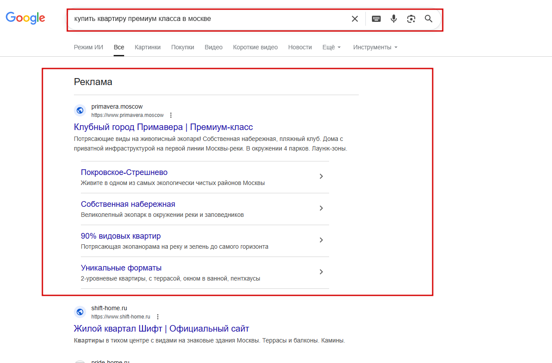The height and width of the screenshot is (363, 552).
Task: Click snippet 'Потрясающие виды на живописный экопарк'
Action: 210,144
